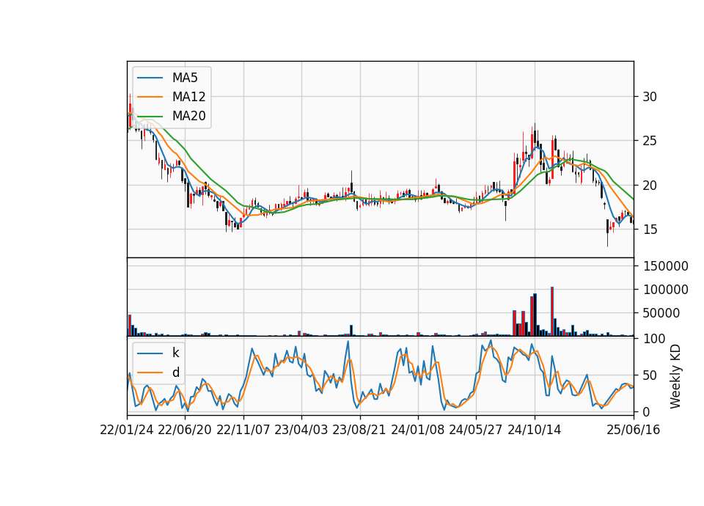704x506 pixels.
Task: Click the green MA20 legend line sample
Action: click(150, 116)
